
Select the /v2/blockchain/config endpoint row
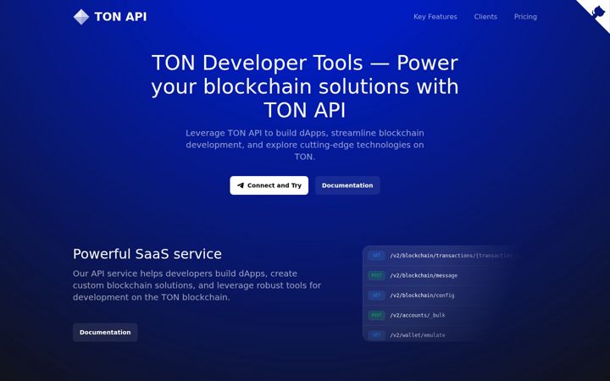click(x=443, y=295)
